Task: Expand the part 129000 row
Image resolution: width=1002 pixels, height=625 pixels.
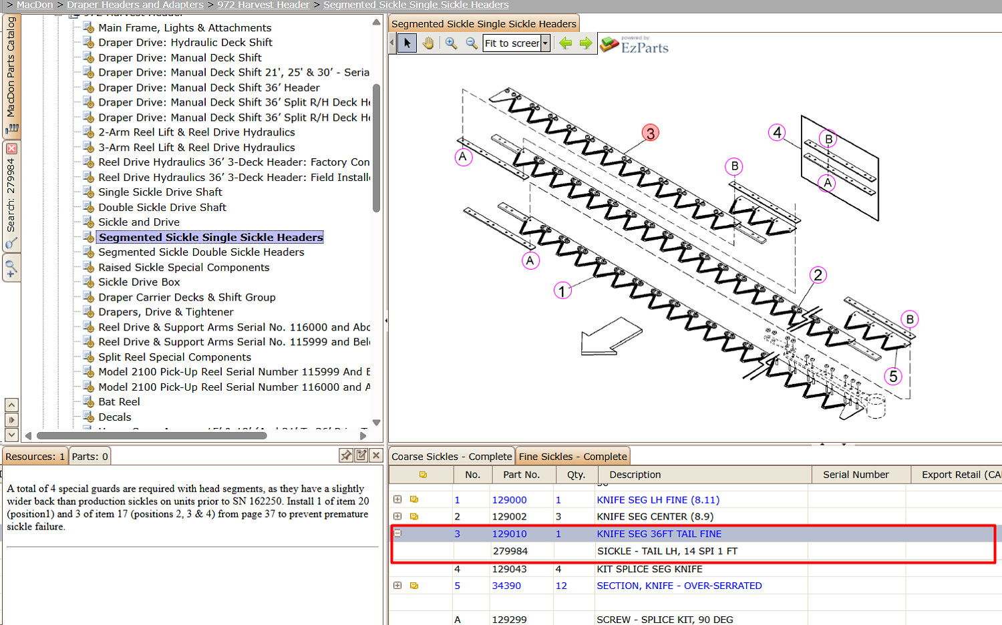Action: coord(397,499)
